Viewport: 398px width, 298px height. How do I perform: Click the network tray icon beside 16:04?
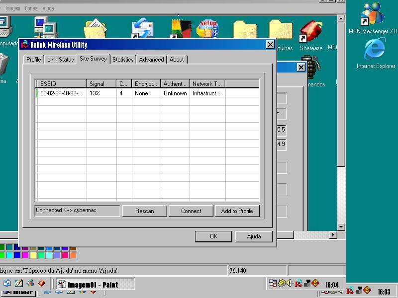point(307,283)
